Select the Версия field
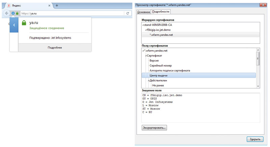This screenshot has height=147, width=270. 154,61
